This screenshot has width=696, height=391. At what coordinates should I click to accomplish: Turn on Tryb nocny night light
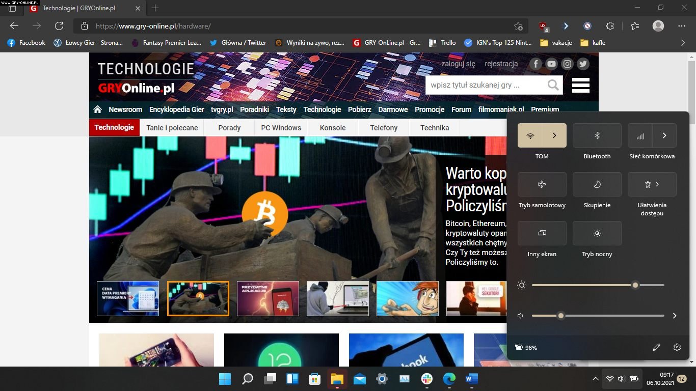coord(597,233)
